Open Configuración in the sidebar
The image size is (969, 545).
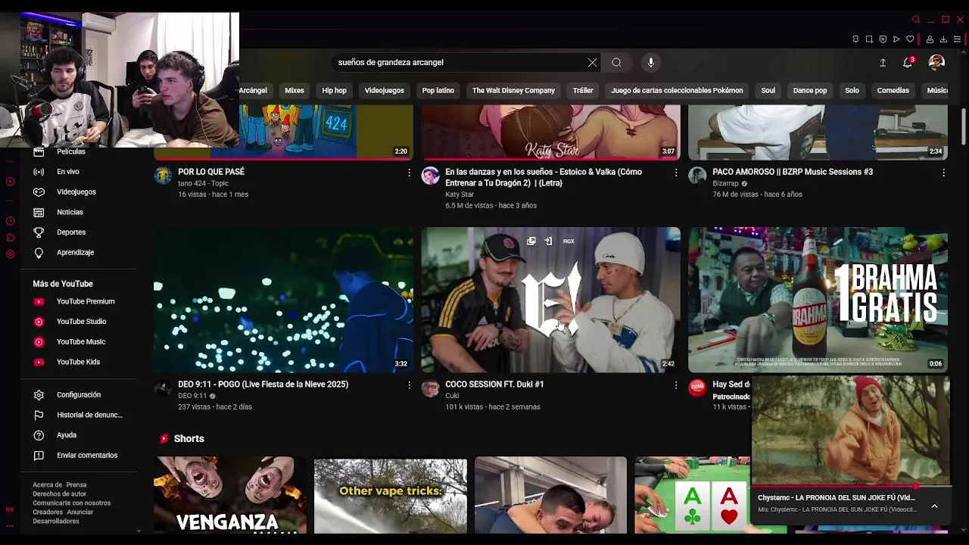click(79, 395)
